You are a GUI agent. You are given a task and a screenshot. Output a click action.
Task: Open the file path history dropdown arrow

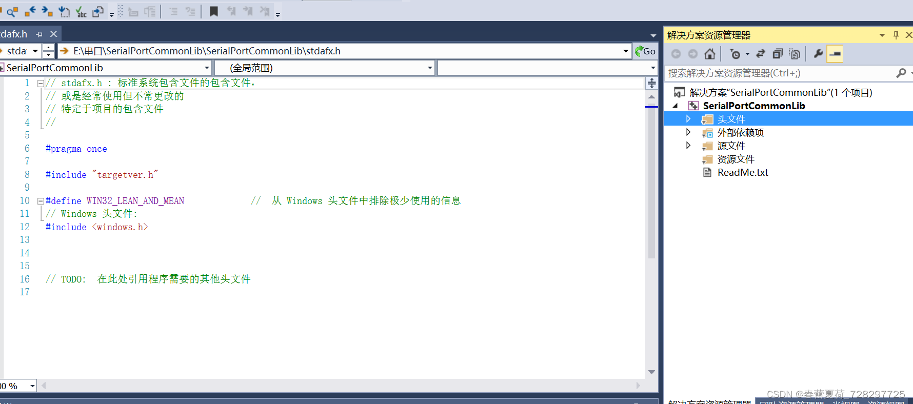click(x=625, y=51)
